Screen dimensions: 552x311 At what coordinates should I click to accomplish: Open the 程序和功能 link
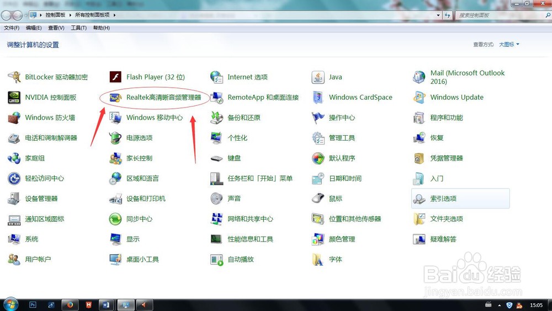coord(447,118)
